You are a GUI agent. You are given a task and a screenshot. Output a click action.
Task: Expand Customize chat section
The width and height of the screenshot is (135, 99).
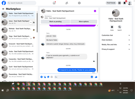(116, 35)
